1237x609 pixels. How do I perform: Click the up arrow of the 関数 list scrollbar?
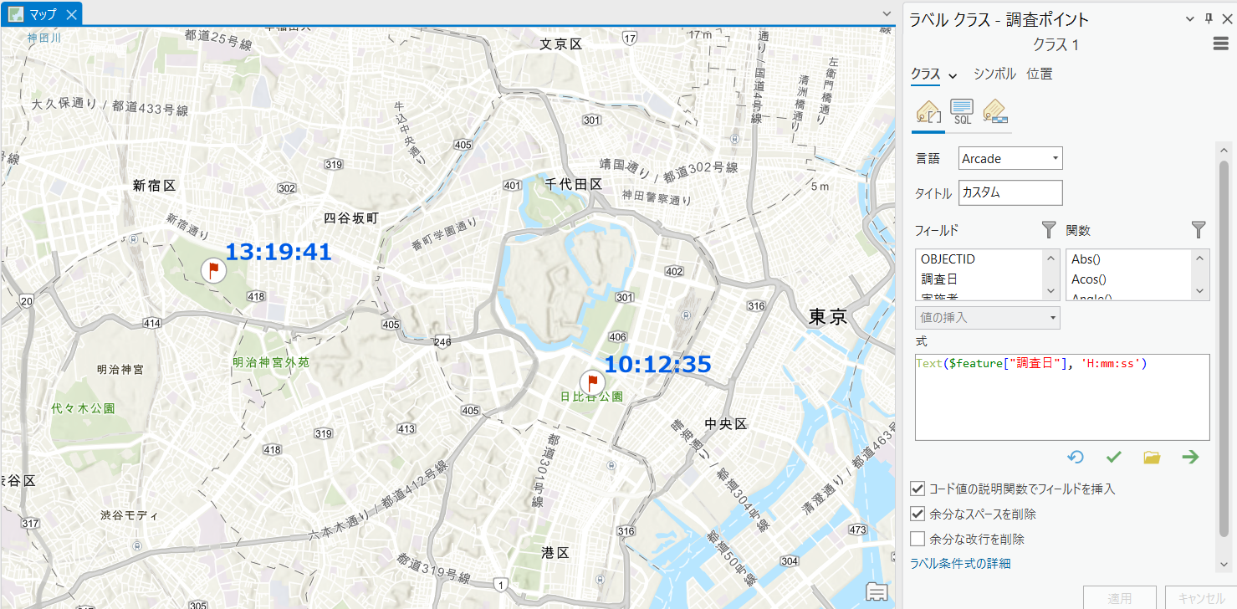tap(1202, 258)
